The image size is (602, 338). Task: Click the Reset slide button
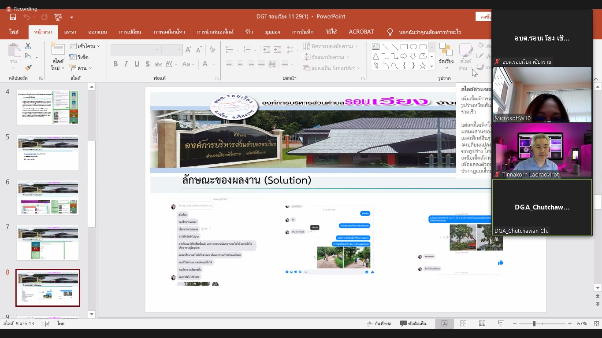point(79,57)
